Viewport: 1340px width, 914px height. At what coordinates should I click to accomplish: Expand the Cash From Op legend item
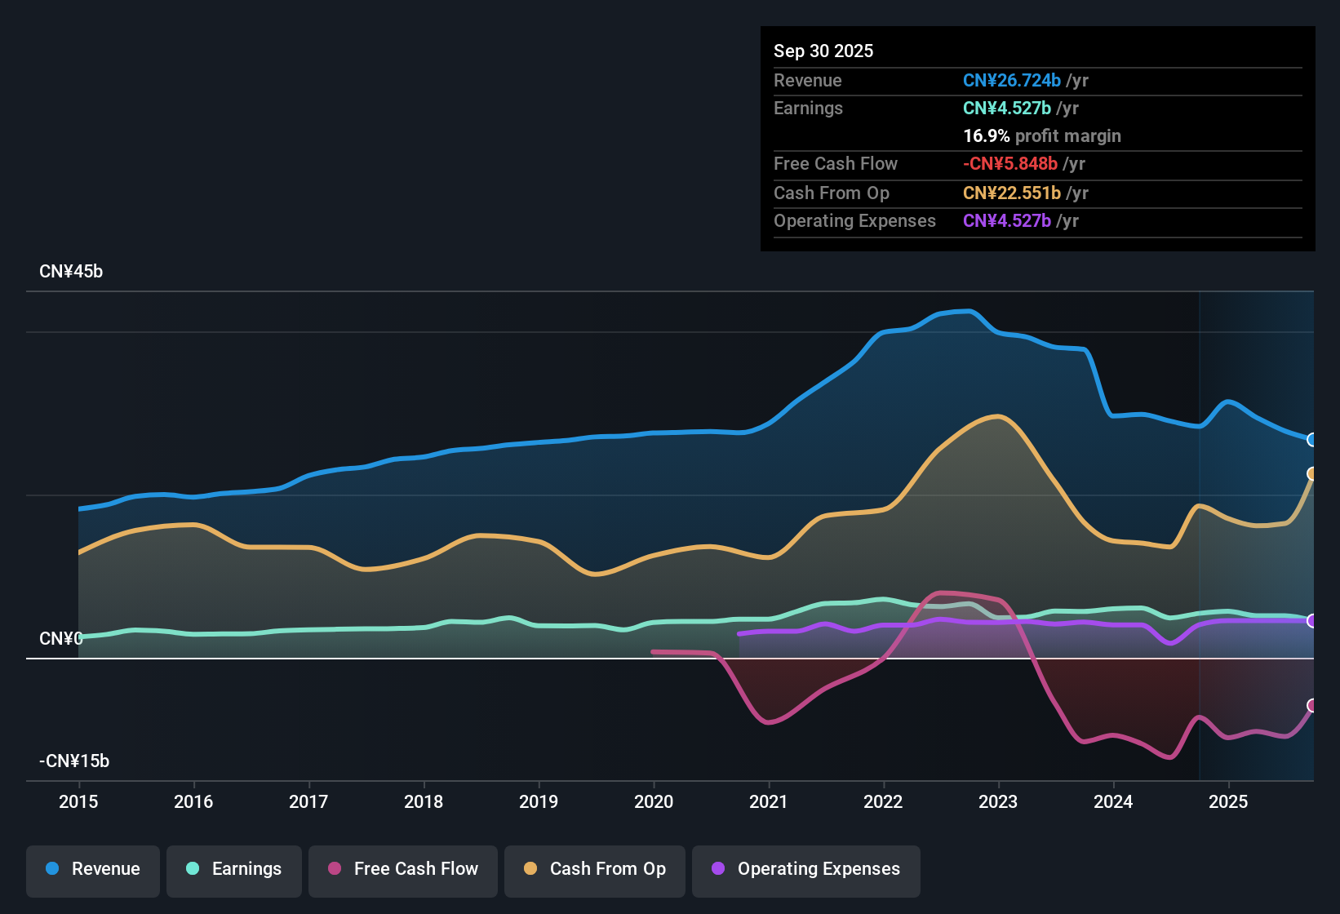(594, 869)
